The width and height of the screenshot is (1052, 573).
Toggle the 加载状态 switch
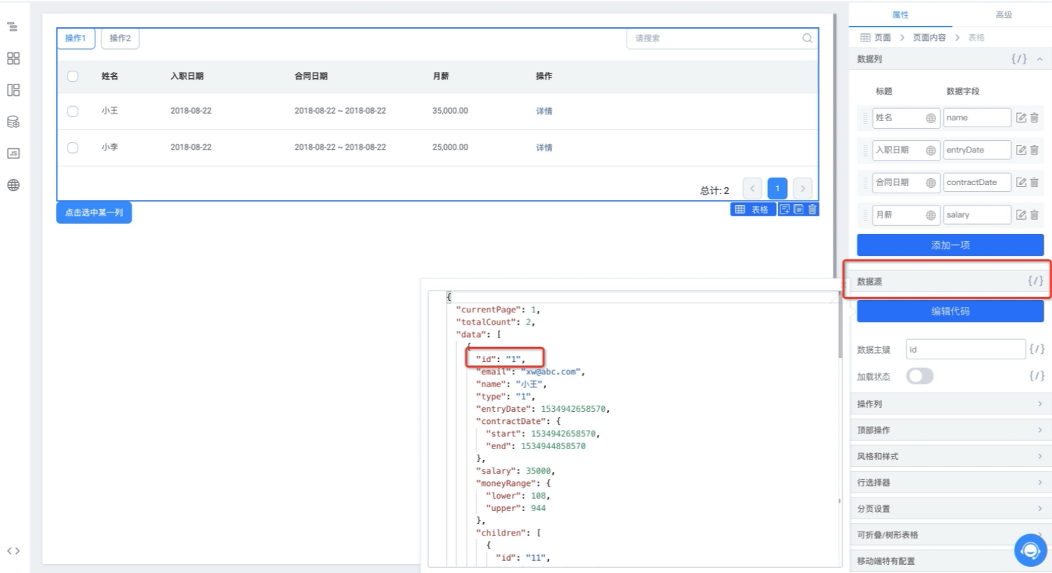919,376
